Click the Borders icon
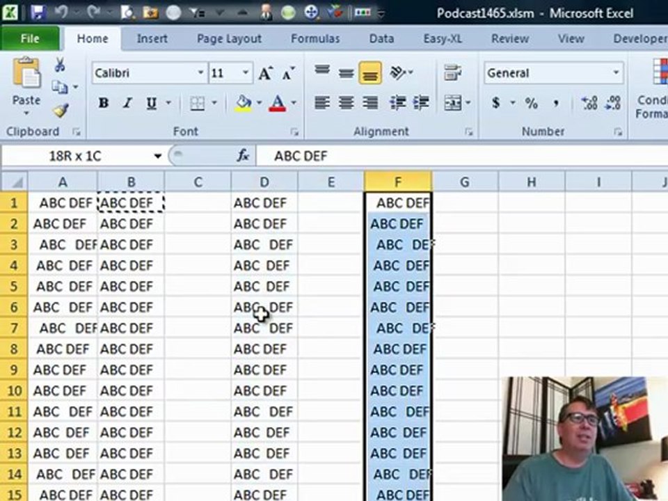The height and width of the screenshot is (501, 668). [x=197, y=103]
